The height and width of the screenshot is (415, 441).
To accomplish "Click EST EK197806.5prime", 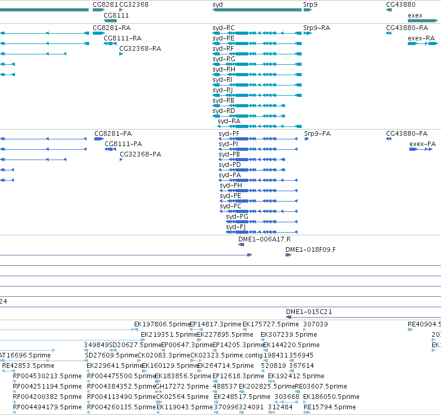I will pos(162,324).
